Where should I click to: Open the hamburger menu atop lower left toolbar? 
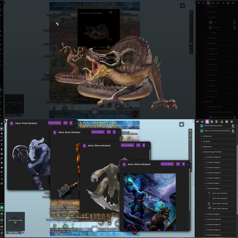pyautogui.click(x=1, y=124)
